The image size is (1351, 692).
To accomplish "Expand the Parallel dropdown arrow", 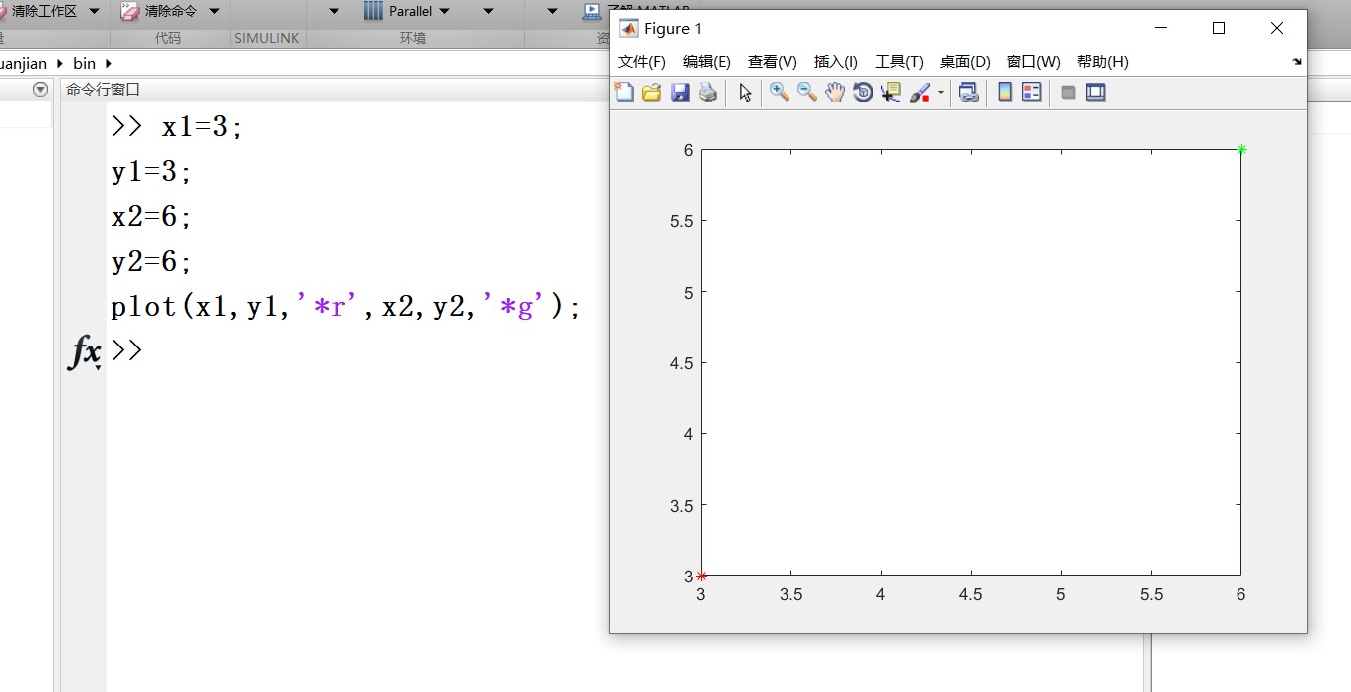I will click(x=444, y=11).
